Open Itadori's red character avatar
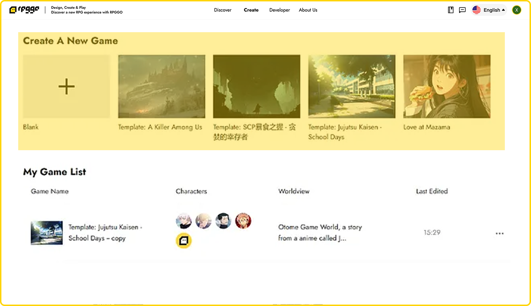Image resolution: width=531 pixels, height=306 pixels. coord(243,222)
